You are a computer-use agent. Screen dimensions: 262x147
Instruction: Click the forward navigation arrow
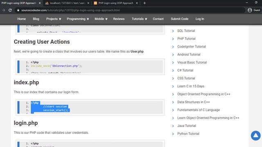(4, 10)
